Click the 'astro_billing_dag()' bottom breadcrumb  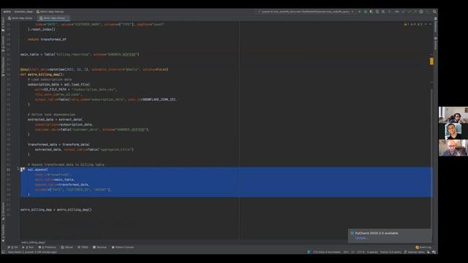click(x=33, y=243)
